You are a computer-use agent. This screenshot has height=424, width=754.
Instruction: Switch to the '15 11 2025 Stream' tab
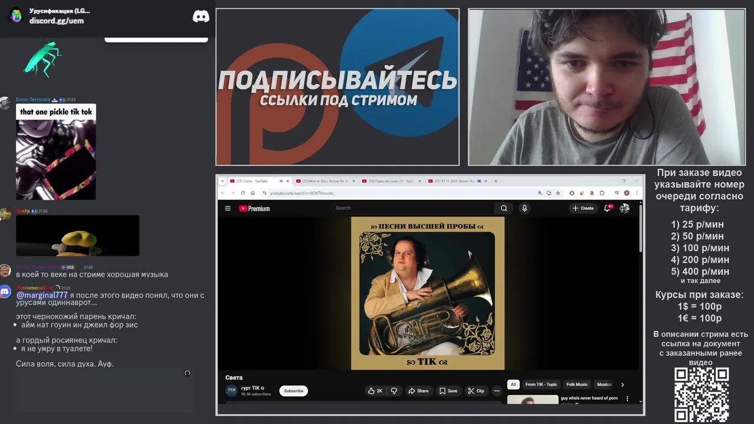click(x=454, y=181)
